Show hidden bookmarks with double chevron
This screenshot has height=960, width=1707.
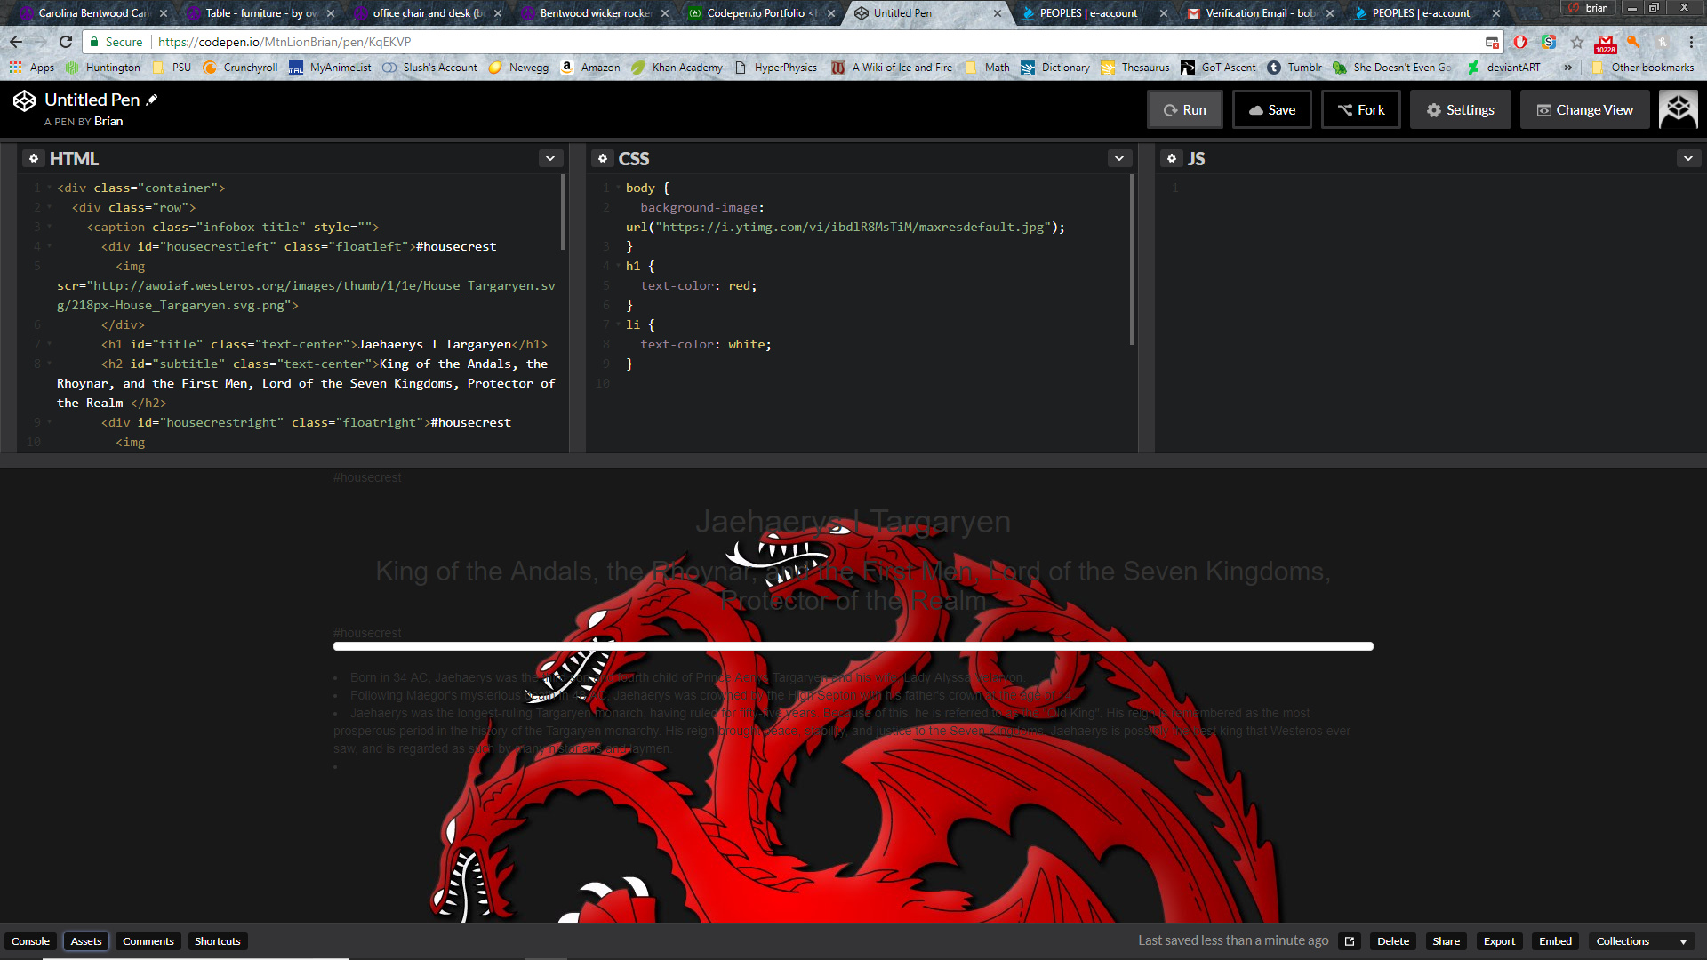(1567, 68)
